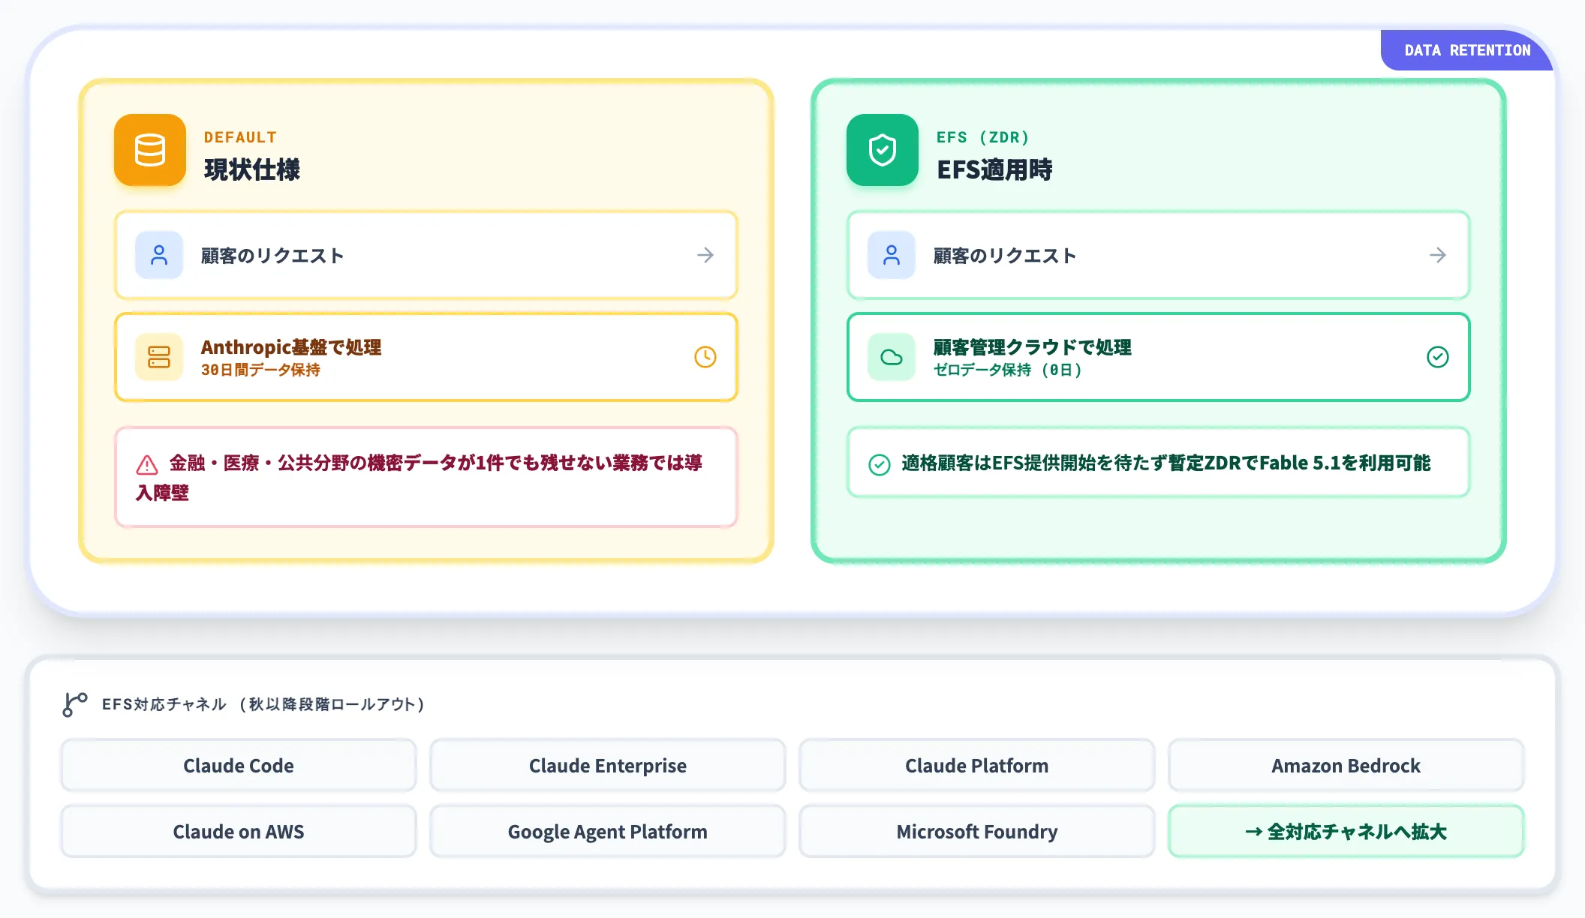Select the Claude Platform channel
1585x918 pixels.
(x=977, y=766)
